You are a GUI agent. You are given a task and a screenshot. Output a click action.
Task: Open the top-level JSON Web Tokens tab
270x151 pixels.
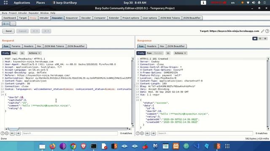[170, 18]
